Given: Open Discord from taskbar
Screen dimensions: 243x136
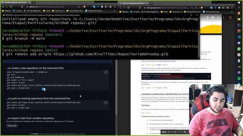Looking at the screenshot, I should 239,43.
